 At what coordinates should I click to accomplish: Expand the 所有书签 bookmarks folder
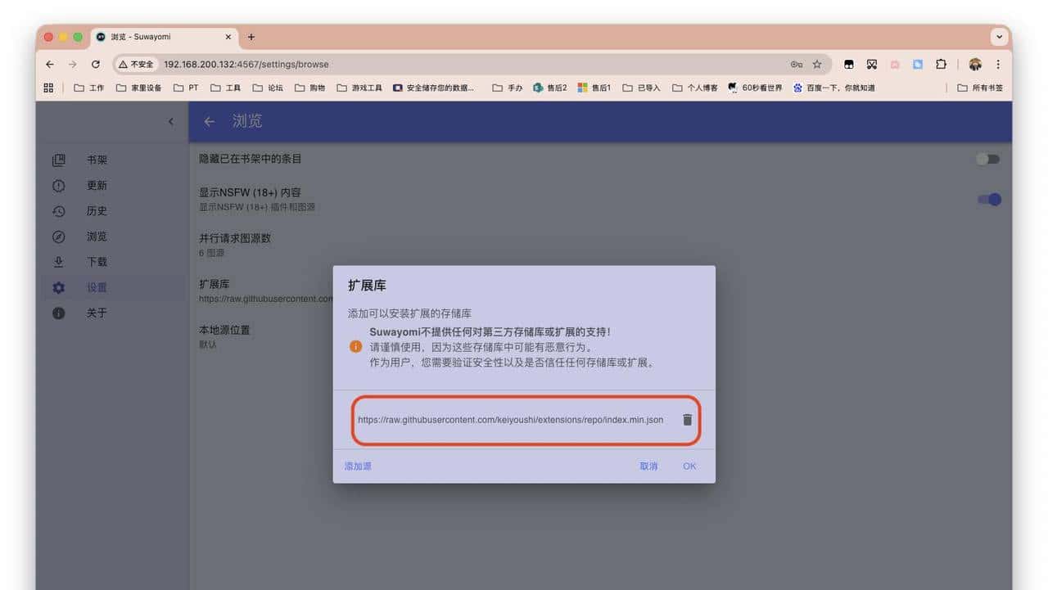979,88
